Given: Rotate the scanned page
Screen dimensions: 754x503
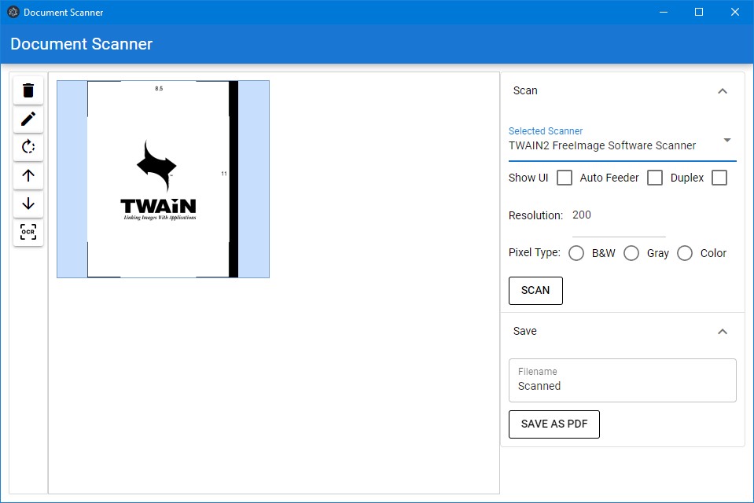Looking at the screenshot, I should 28,147.
